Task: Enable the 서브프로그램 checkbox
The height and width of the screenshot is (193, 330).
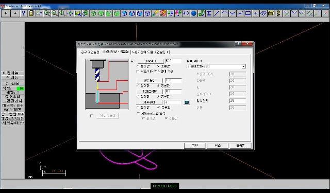Action: pos(138,113)
